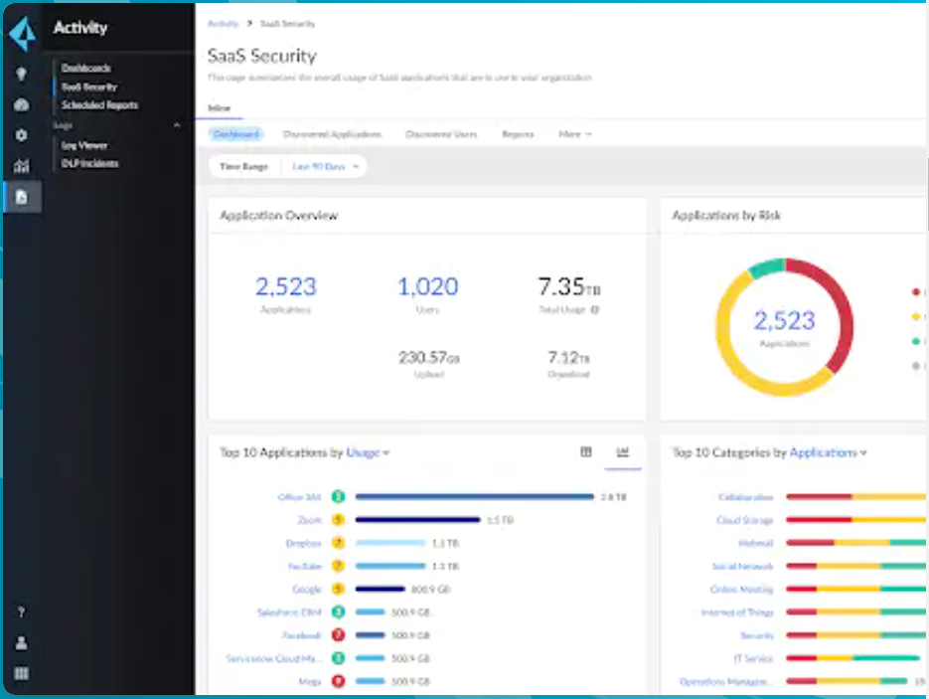Open the settings gear icon in sidebar
This screenshot has width=929, height=699.
pos(21,135)
